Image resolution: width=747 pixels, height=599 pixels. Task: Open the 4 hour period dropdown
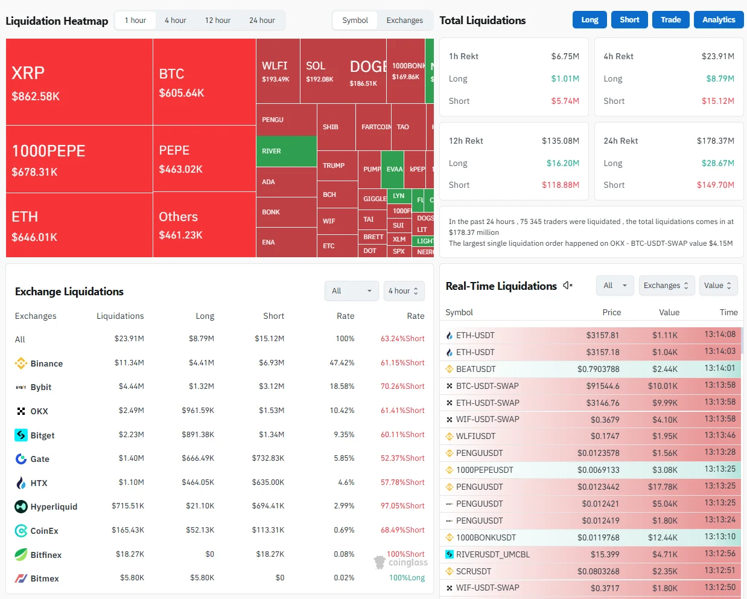pos(404,291)
